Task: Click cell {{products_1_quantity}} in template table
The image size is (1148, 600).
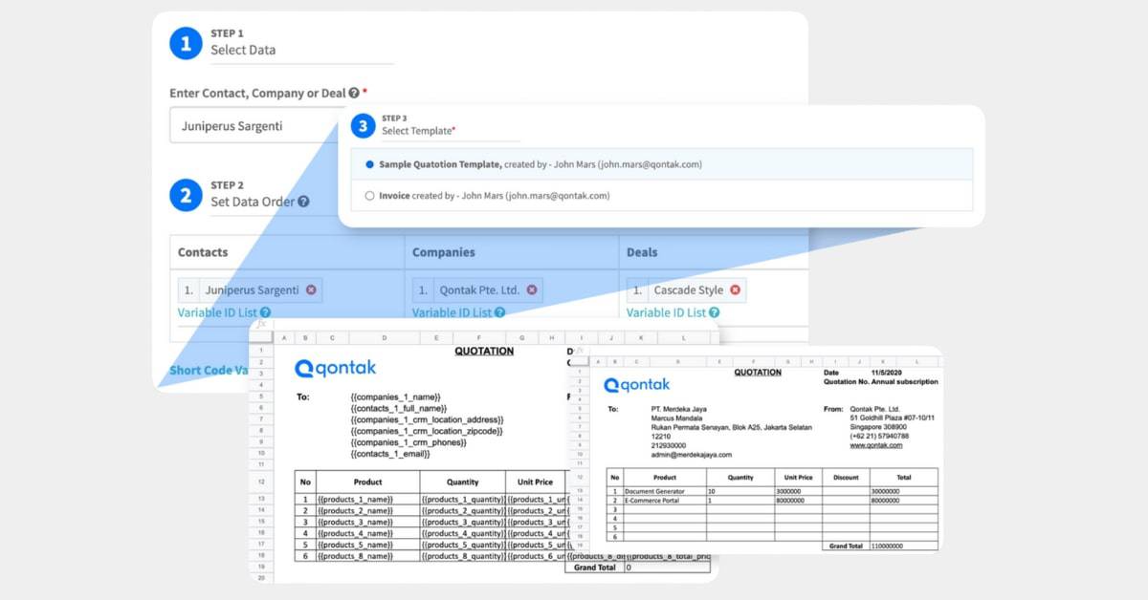Action: (x=462, y=499)
